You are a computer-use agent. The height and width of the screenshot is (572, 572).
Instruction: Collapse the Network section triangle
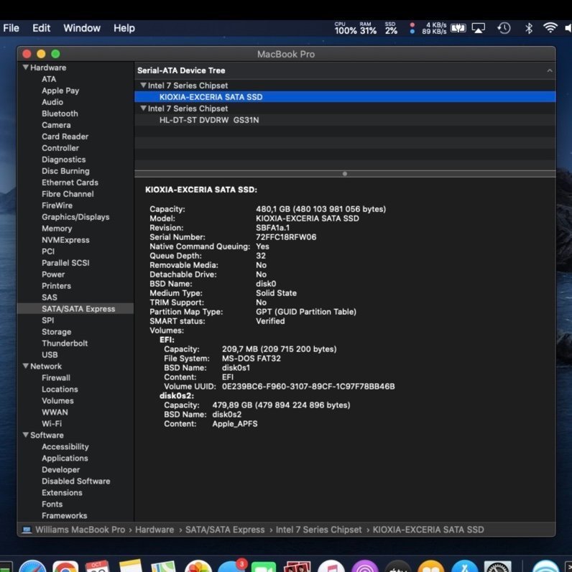click(25, 366)
